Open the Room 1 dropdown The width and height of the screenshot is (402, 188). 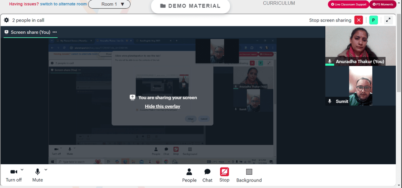(109, 4)
